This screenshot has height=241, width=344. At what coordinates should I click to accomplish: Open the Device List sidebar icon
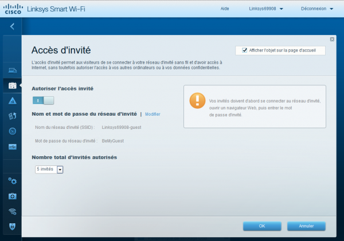tap(12, 70)
